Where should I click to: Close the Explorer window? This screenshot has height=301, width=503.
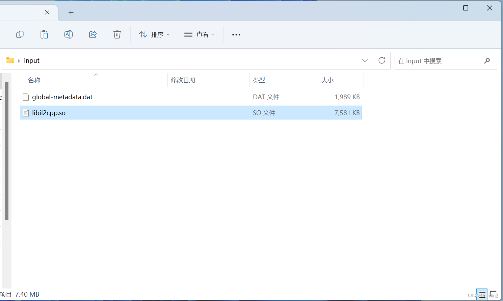[489, 8]
